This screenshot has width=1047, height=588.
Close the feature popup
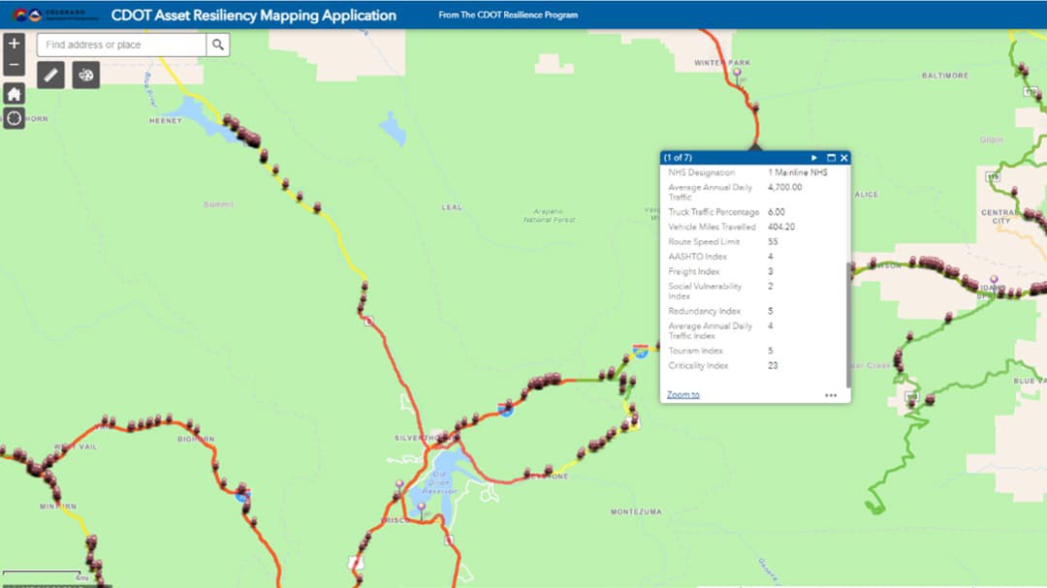tap(844, 158)
